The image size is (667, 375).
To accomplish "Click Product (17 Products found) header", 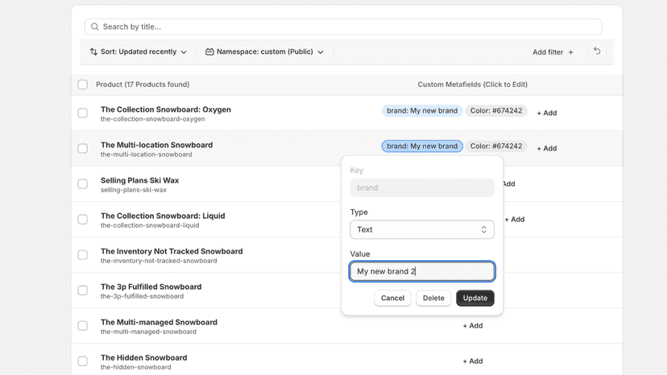I will tap(143, 84).
